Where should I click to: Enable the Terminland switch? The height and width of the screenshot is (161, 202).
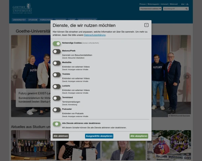tap(57, 98)
